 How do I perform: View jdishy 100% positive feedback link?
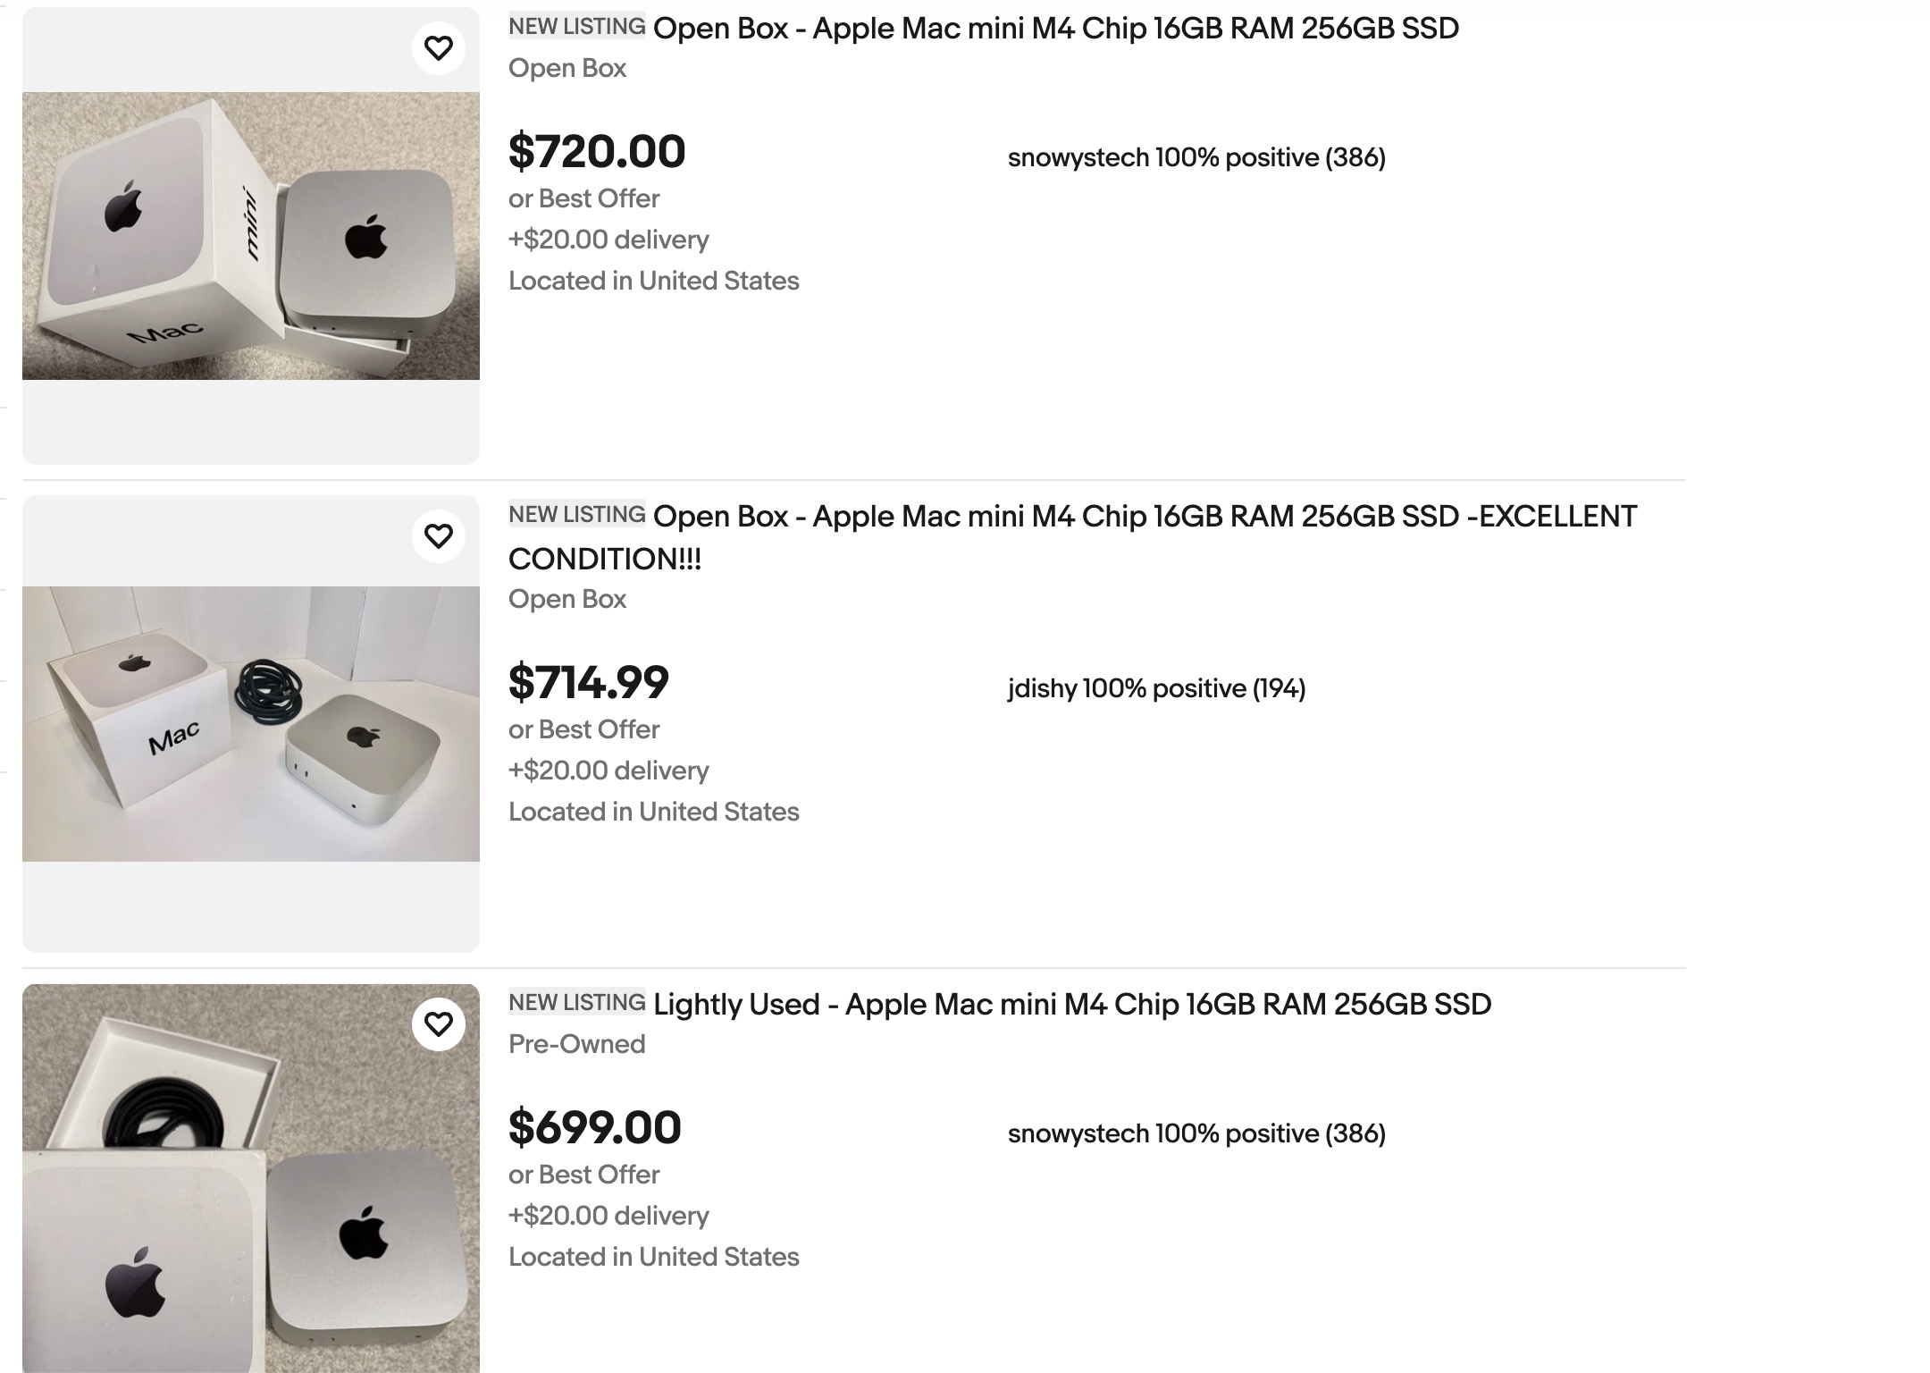[x=1156, y=688]
